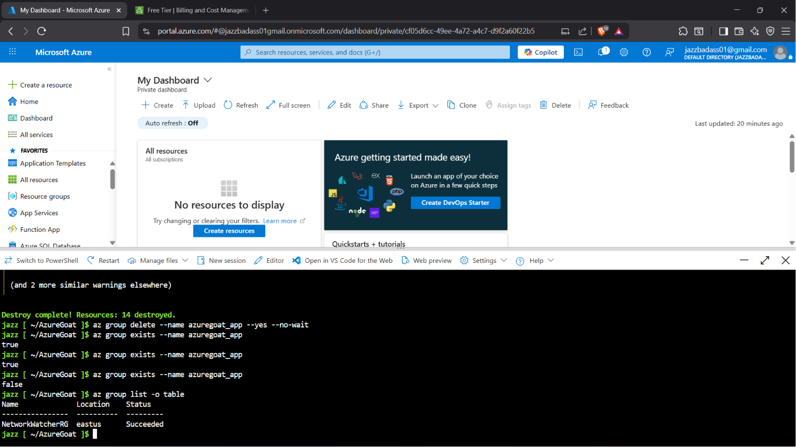Close the Cloud Shell pane
This screenshot has width=796, height=447.
click(786, 260)
